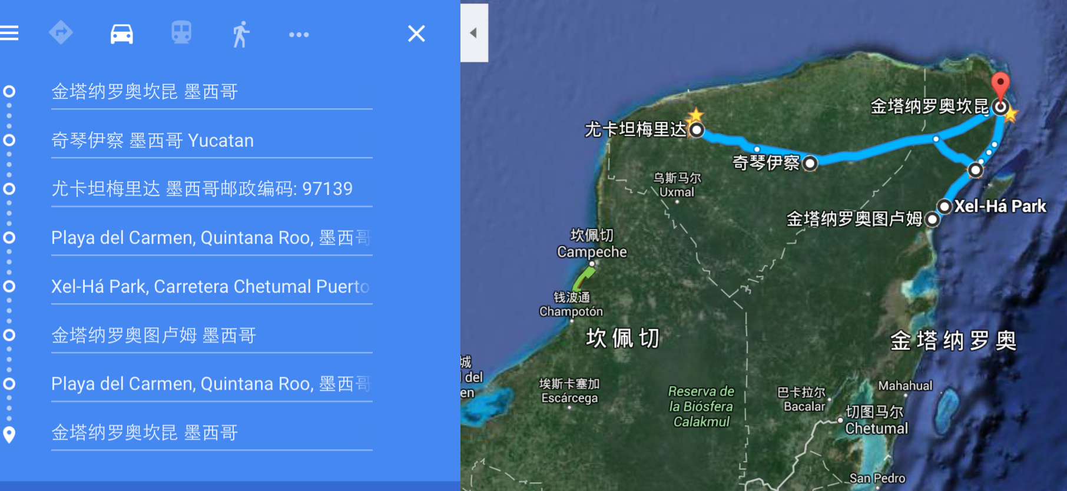Edit the 奇琴伊察 Yucatan waypoint field

[x=211, y=141]
